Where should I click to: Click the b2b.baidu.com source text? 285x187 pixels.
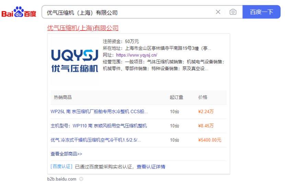click(x=61, y=179)
